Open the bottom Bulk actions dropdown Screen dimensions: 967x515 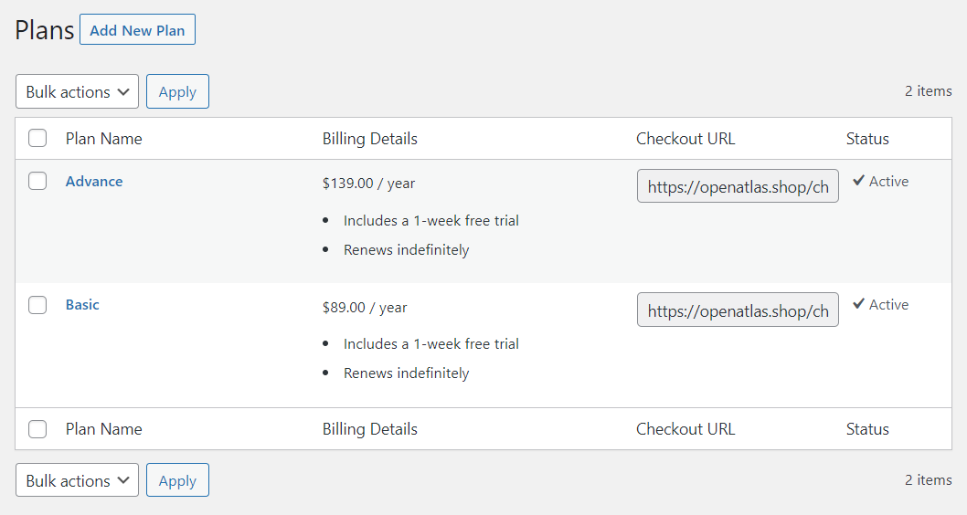pos(77,480)
